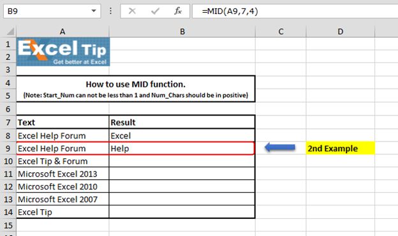Click the yellow 2nd Example cell
Image resolution: width=398 pixels, height=236 pixels.
341,148
